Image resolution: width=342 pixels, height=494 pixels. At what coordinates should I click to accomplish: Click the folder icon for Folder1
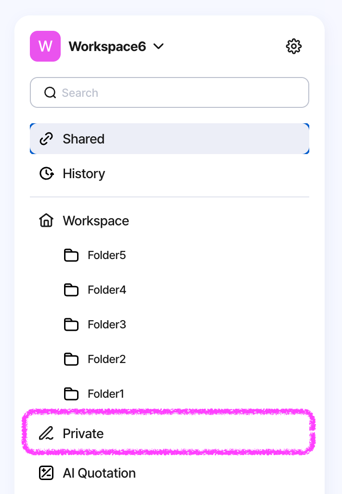71,394
